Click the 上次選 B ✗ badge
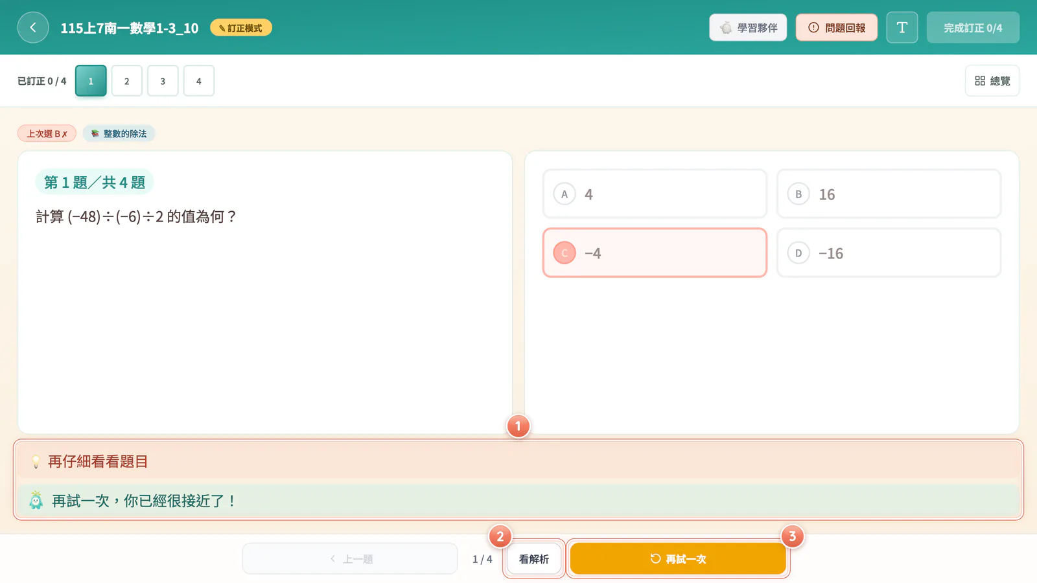Viewport: 1037px width, 583px height. 47,133
